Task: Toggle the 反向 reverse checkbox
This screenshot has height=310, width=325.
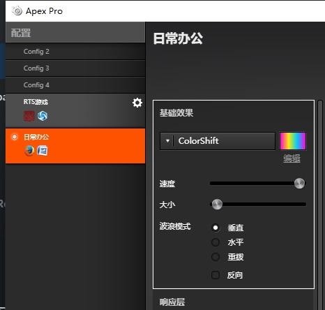Action: click(x=216, y=275)
